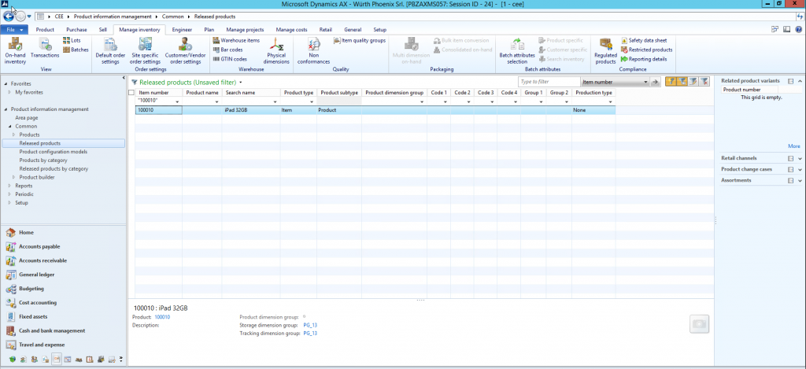806x369 pixels.
Task: Open Released products filter title dropdown
Action: 241,83
